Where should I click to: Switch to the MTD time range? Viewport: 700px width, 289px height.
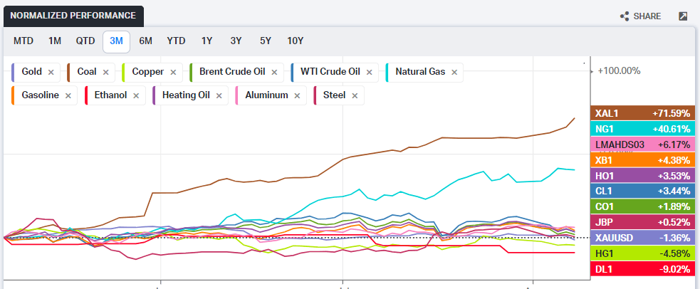click(23, 41)
